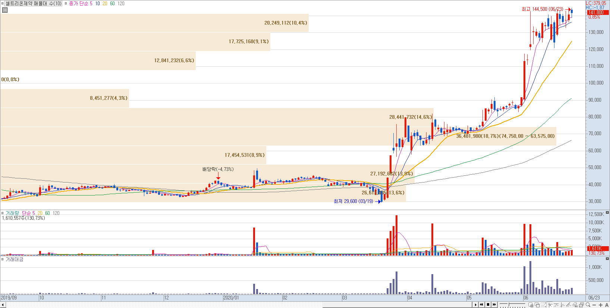Screen dimensions: 610x308
Task: Zoom out with the minus icon
Action: click(x=594, y=305)
